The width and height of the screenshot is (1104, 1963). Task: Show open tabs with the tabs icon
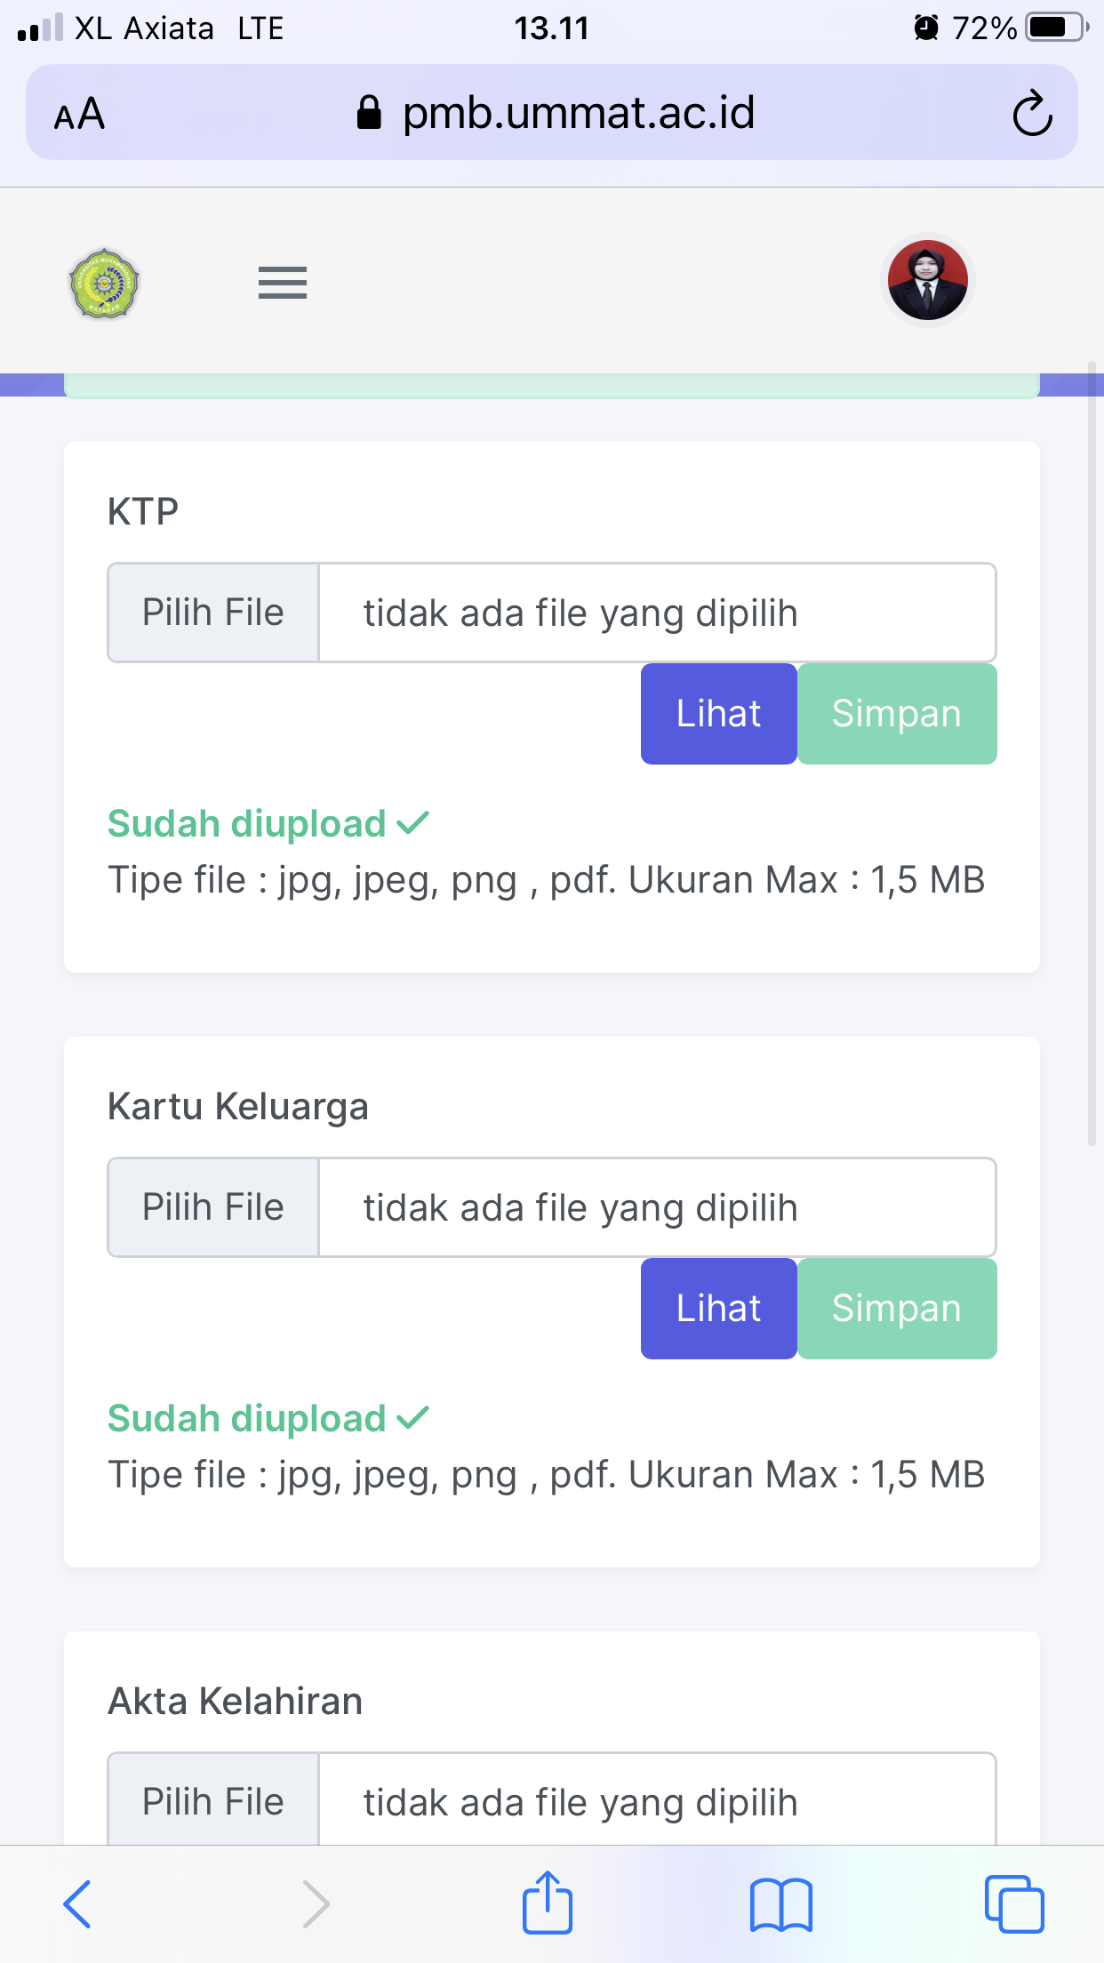[x=1014, y=1904]
